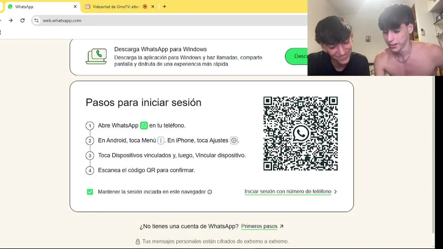Click '¿No tienes una cuenta de WhatsApp?' text

pos(189,226)
